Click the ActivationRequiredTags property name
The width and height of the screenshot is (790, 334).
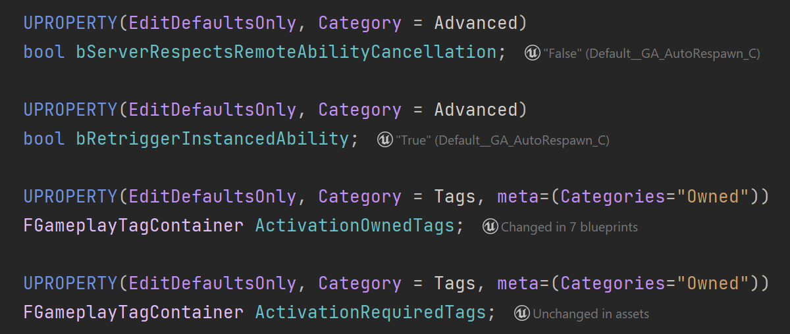(x=370, y=312)
